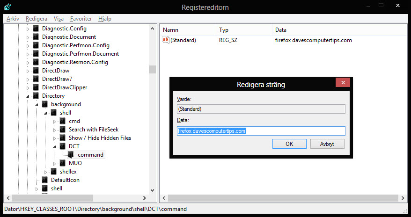Collapse the background key
411x217 pixels.
37,105
